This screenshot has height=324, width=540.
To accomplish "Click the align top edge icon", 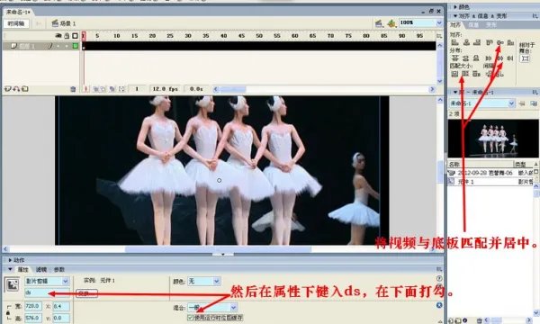I will point(489,42).
